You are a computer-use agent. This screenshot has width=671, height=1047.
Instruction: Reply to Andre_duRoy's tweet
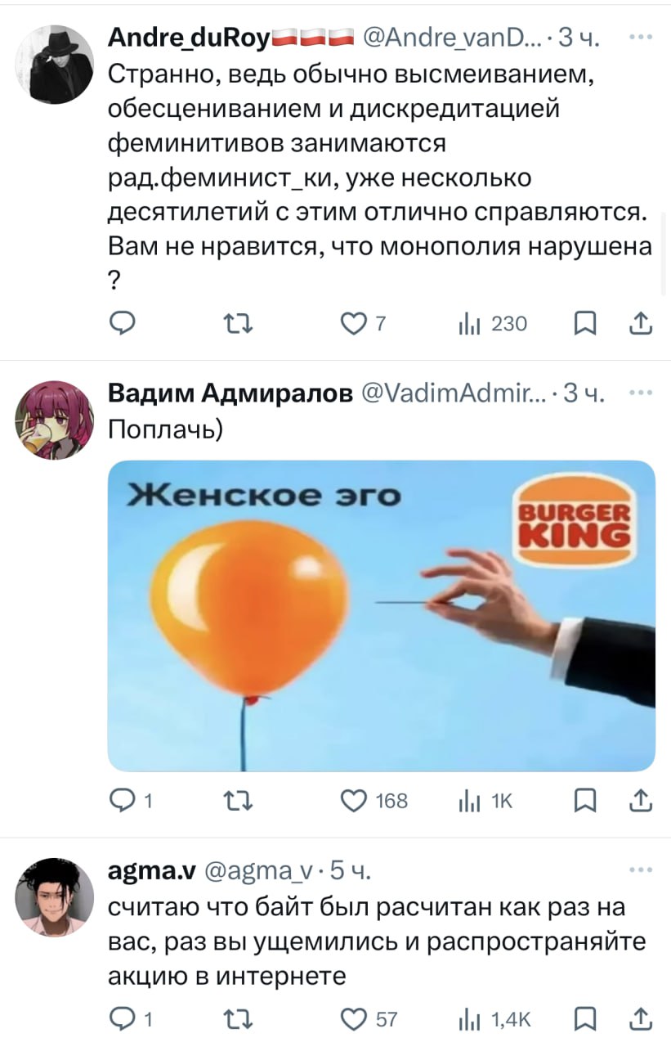point(120,326)
